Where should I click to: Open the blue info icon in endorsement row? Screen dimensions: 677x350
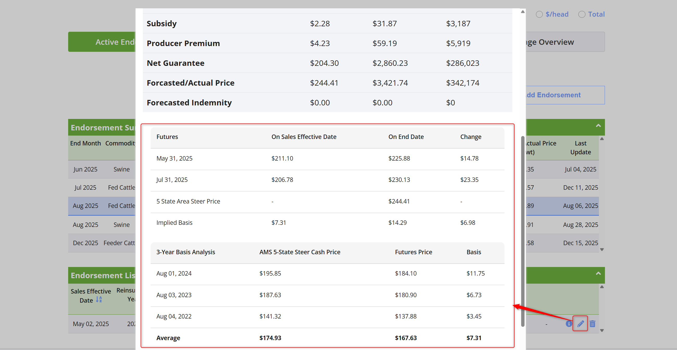[x=569, y=323]
